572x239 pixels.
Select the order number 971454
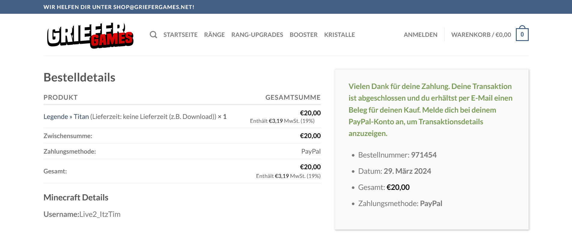pos(424,155)
